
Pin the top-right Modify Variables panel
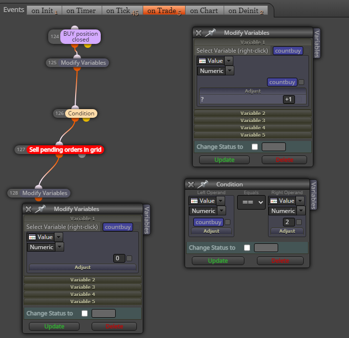tap(210, 32)
